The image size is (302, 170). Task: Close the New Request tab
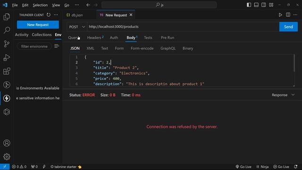[131, 15]
